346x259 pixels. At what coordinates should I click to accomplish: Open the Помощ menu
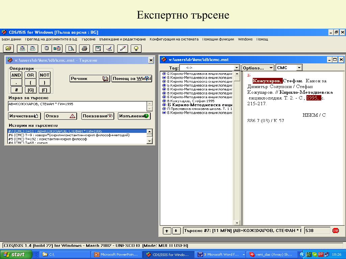coord(262,39)
